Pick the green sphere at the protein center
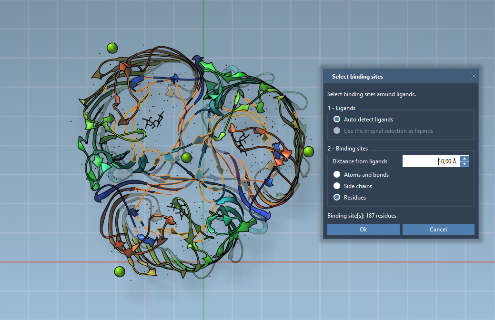This screenshot has width=495, height=320. pos(186,158)
